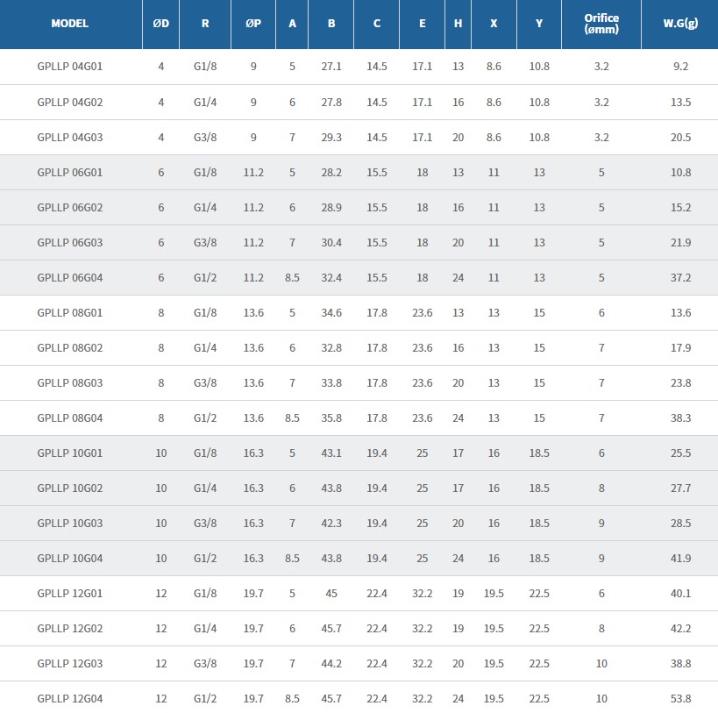Select the R column header
The width and height of the screenshot is (718, 713).
[205, 24]
